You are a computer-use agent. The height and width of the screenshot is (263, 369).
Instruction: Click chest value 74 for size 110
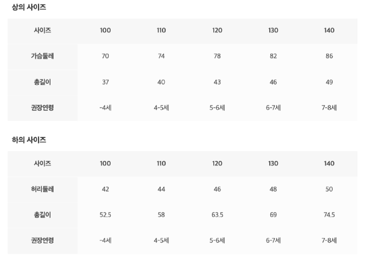(161, 56)
